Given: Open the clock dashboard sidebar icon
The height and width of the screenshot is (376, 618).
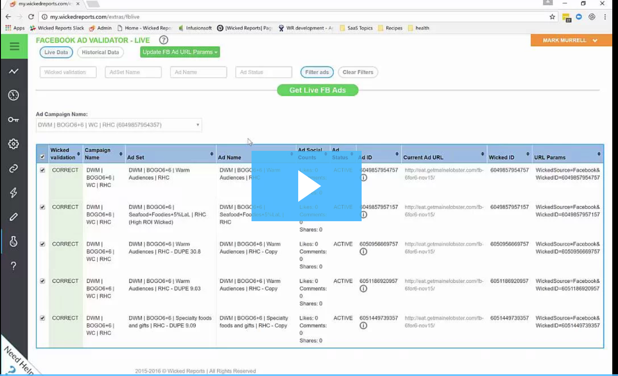Looking at the screenshot, I should click(14, 95).
